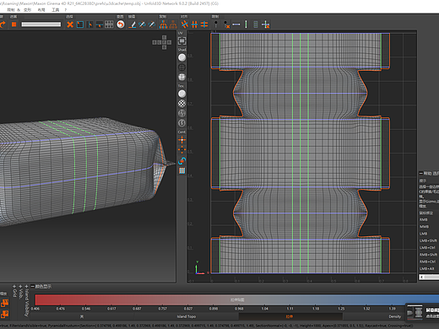Click the orange square stop icon

14,24
